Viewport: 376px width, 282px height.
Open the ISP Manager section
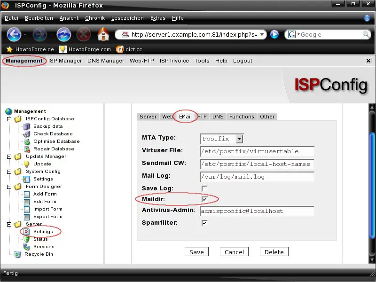65,61
